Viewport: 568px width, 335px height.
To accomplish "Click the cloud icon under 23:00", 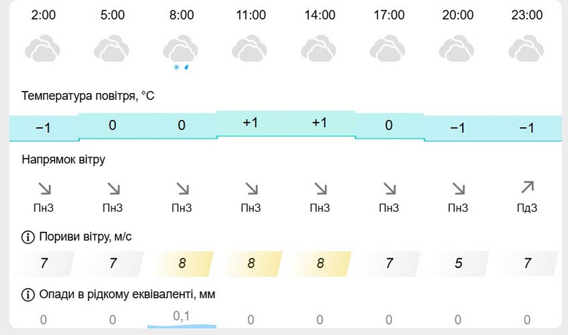I will click(x=527, y=49).
